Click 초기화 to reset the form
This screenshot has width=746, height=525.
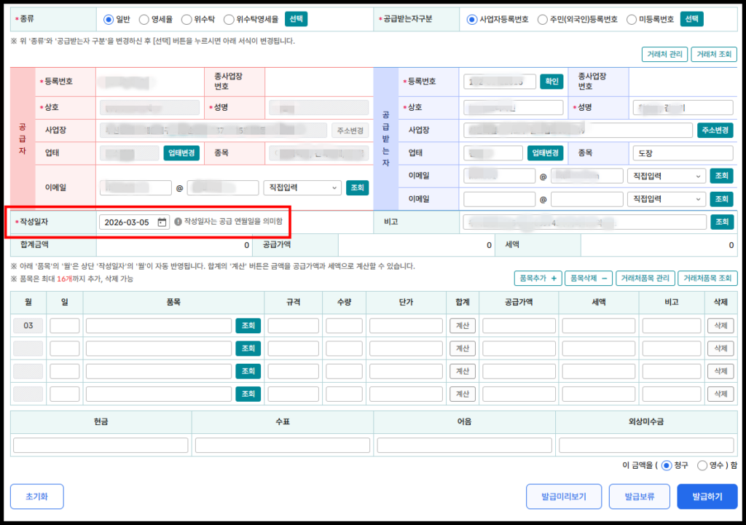(36, 497)
